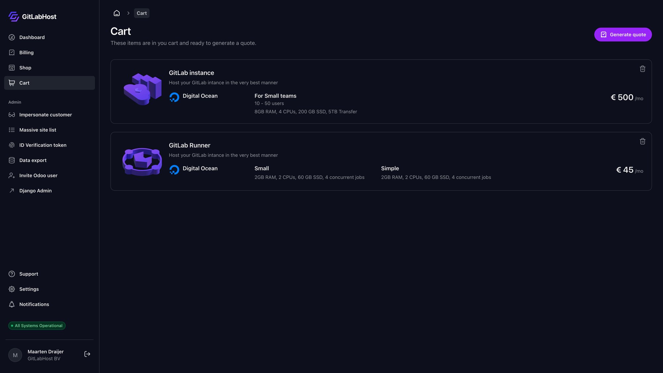663x373 pixels.
Task: Open Settings from the sidebar
Action: 29,289
